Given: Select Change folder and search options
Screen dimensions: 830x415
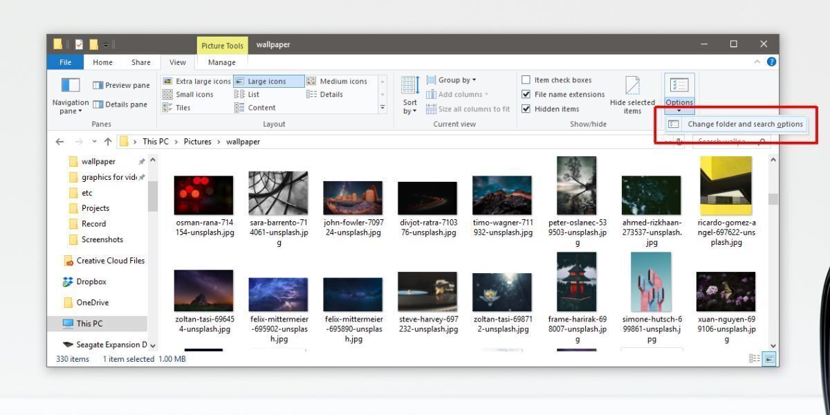Looking at the screenshot, I should [746, 124].
